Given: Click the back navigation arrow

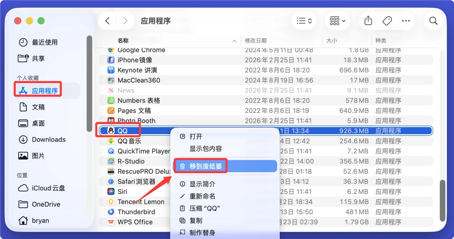Looking at the screenshot, I should click(107, 21).
